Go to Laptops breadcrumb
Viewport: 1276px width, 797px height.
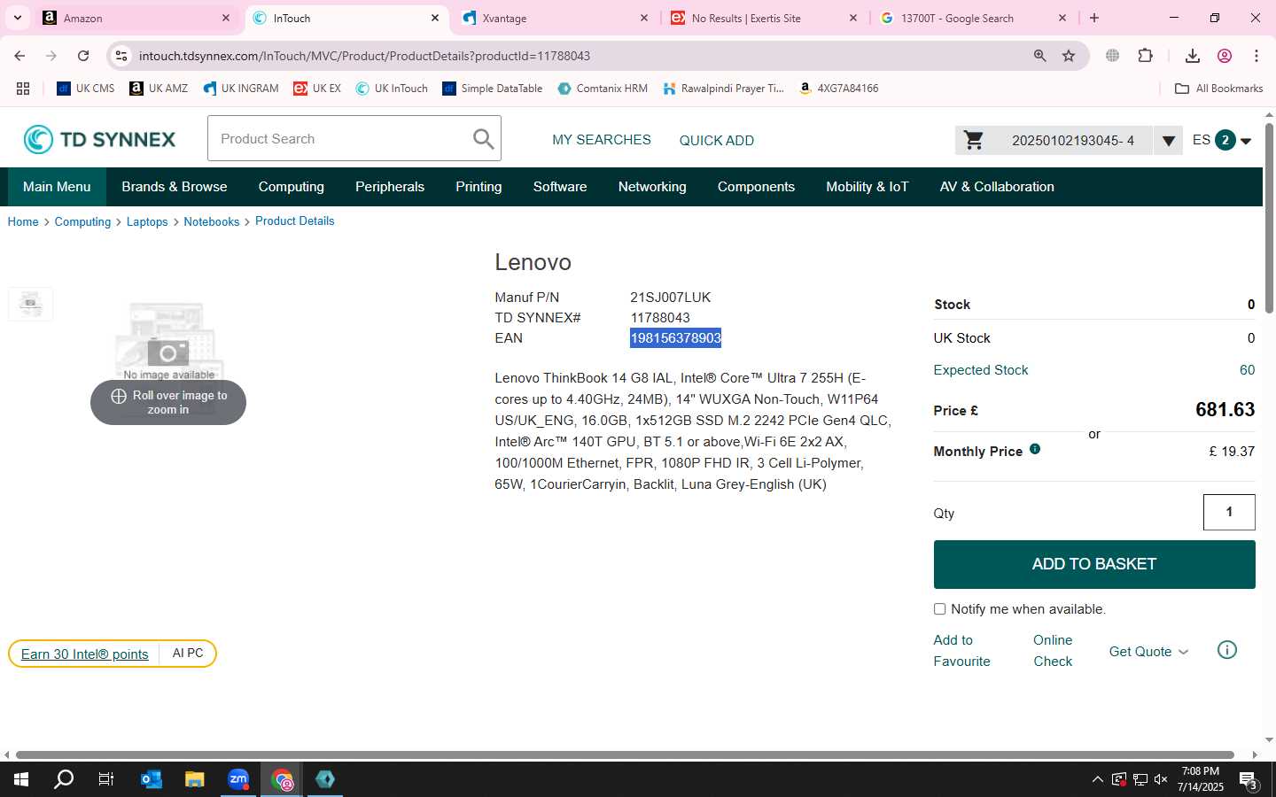point(147,221)
